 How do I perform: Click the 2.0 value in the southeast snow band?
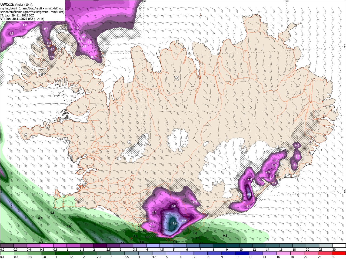[268, 172]
